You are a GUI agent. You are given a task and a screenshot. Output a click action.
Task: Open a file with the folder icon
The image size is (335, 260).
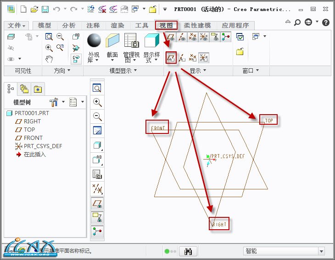coord(34,9)
